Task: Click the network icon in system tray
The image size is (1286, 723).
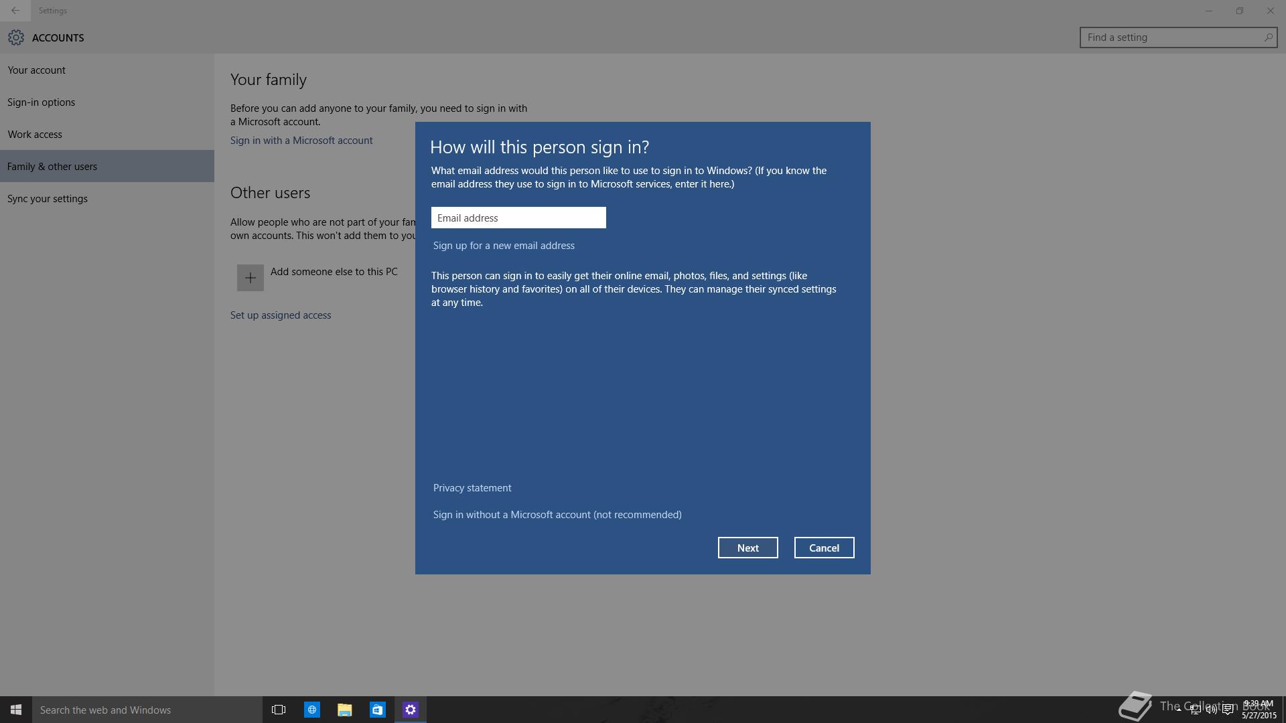Action: click(x=1195, y=710)
